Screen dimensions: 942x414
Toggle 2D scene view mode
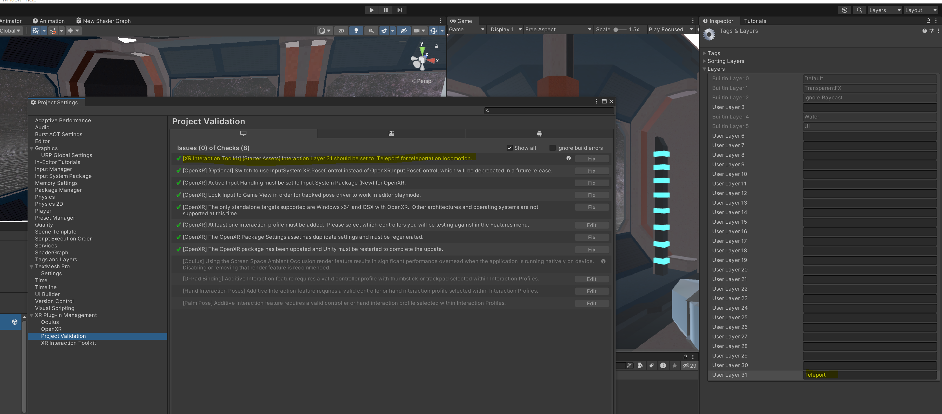(x=341, y=31)
